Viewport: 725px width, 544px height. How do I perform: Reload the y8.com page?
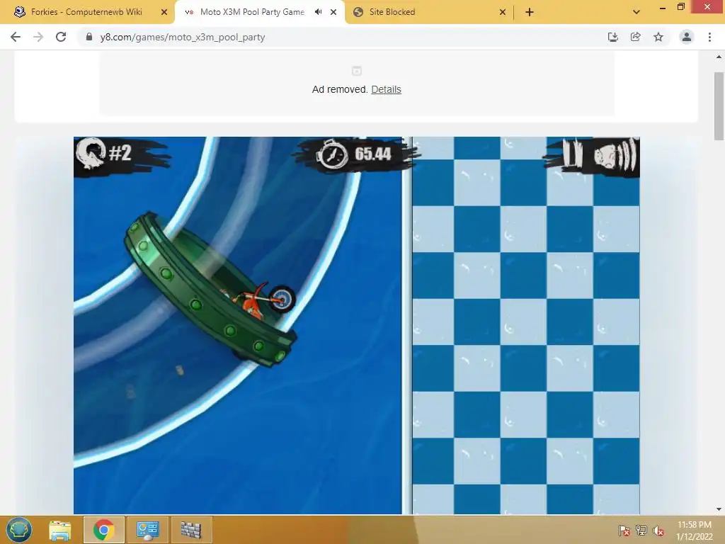(x=61, y=37)
